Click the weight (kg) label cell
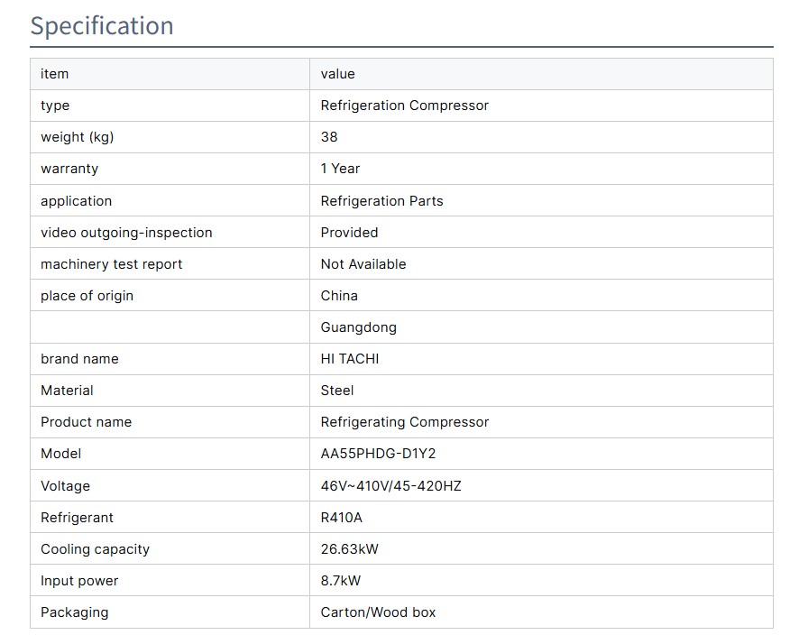The width and height of the screenshot is (799, 644). (78, 137)
